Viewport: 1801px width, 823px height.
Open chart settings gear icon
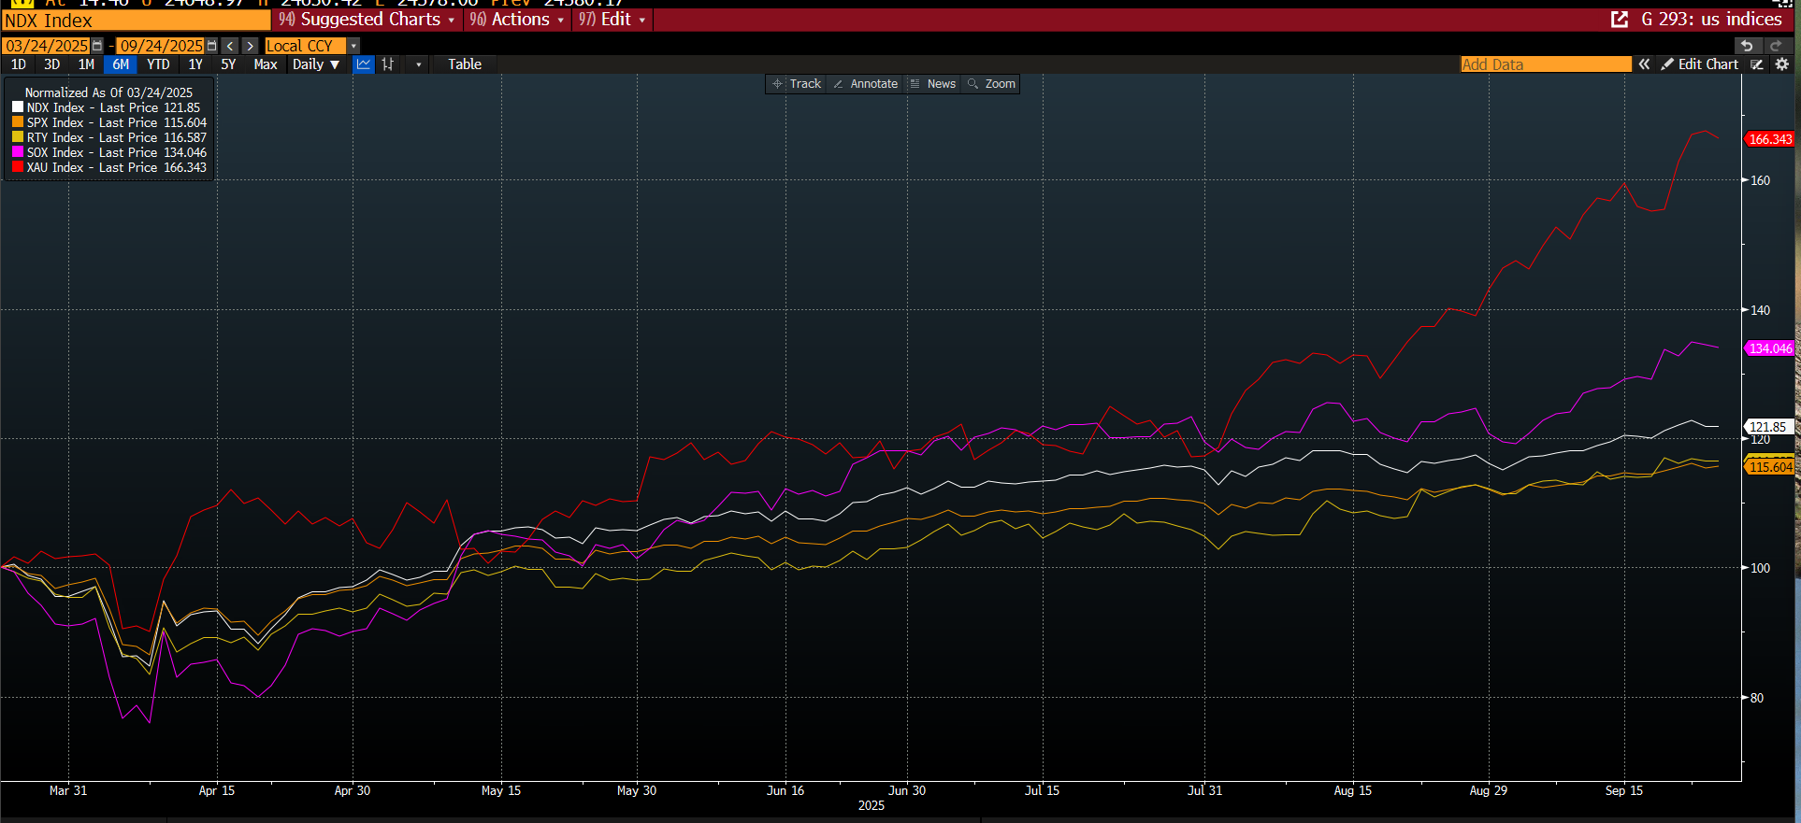point(1781,64)
